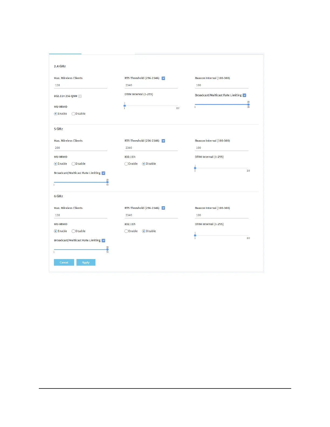Toggle 5 GHz Broadcast/Multicast Rate Limiting checkbox
330x427 pixels.
coord(104,173)
